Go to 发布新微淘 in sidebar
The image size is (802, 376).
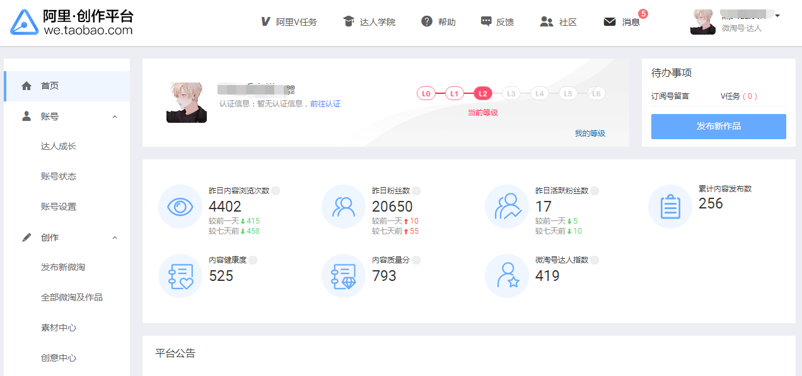pyautogui.click(x=63, y=267)
